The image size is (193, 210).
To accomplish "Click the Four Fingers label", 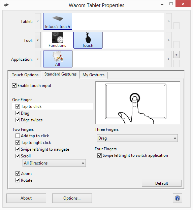I will click(x=106, y=149).
